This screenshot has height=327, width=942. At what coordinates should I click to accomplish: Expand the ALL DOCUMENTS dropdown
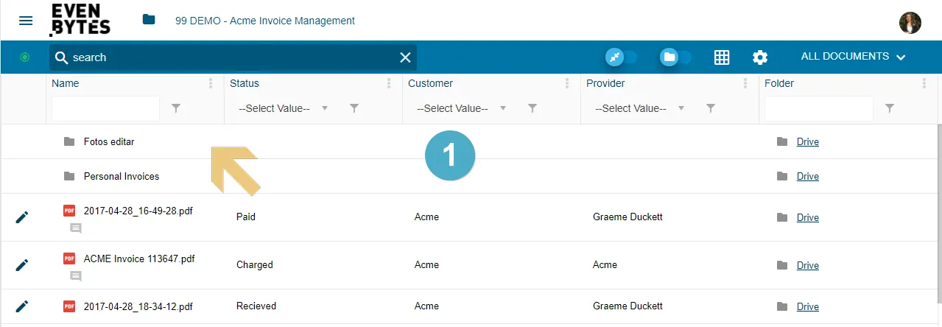853,57
